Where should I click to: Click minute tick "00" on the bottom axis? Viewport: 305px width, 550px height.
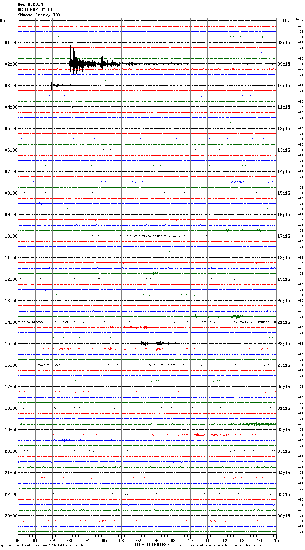click(x=18, y=540)
